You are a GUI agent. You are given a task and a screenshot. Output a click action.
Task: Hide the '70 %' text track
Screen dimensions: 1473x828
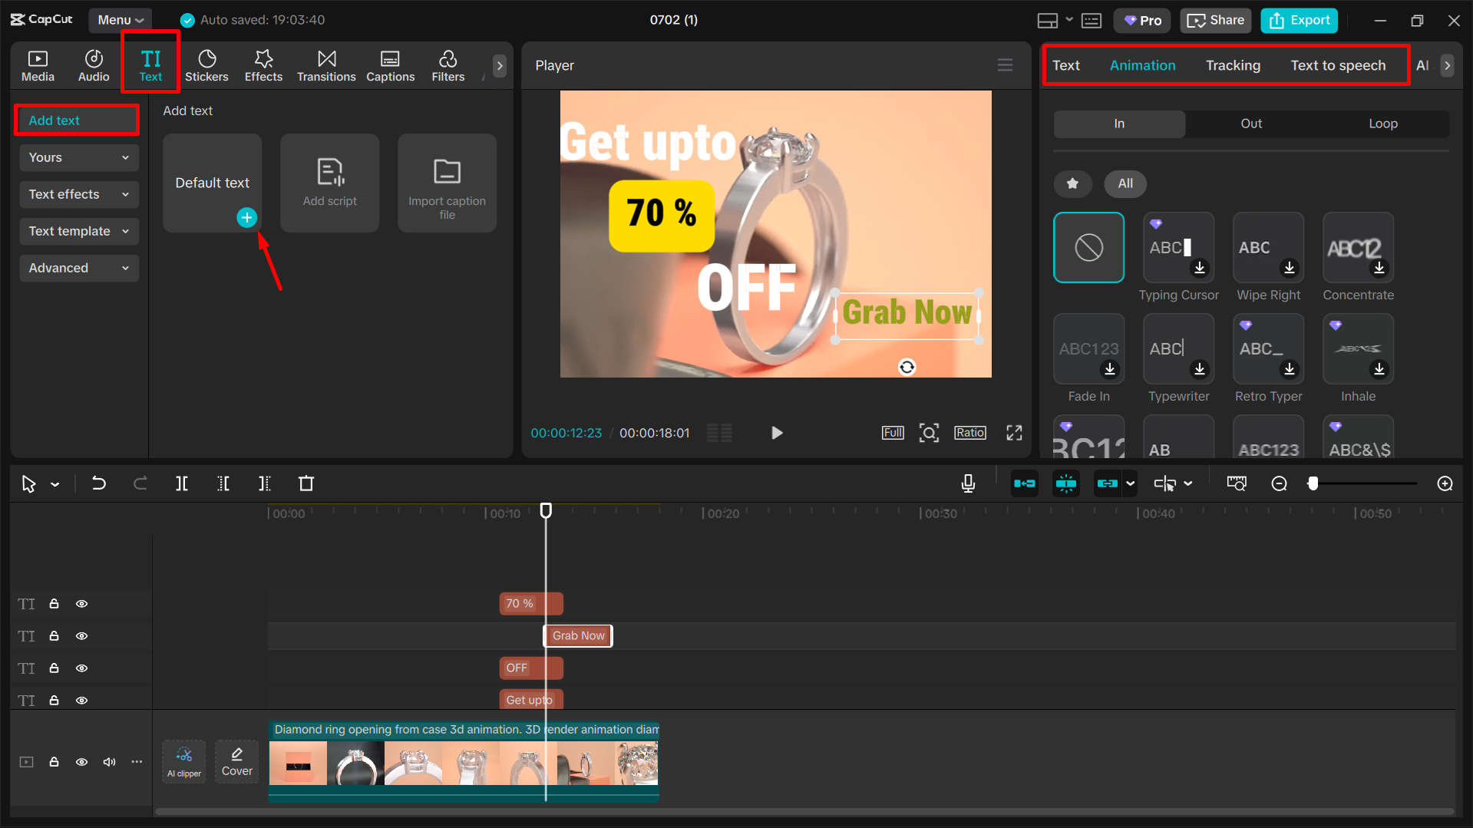click(81, 603)
